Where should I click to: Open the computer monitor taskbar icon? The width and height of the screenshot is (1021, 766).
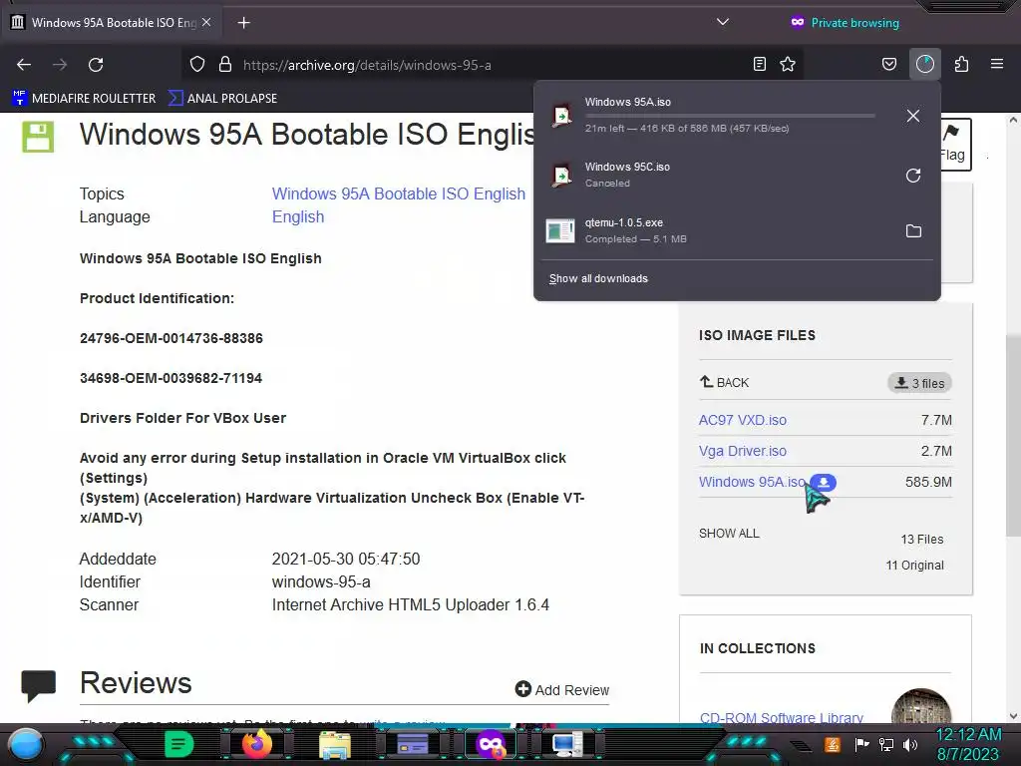coord(567,744)
